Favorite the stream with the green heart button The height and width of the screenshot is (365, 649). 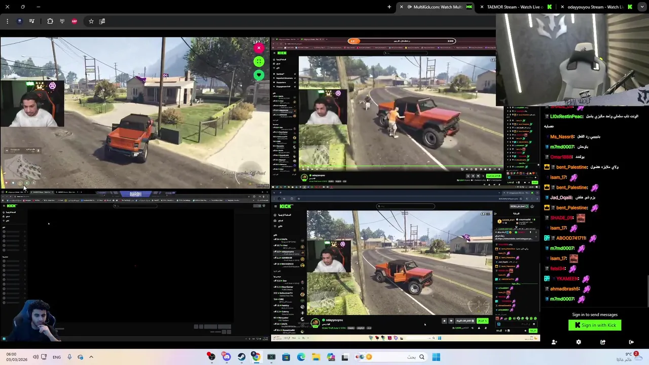tap(259, 75)
